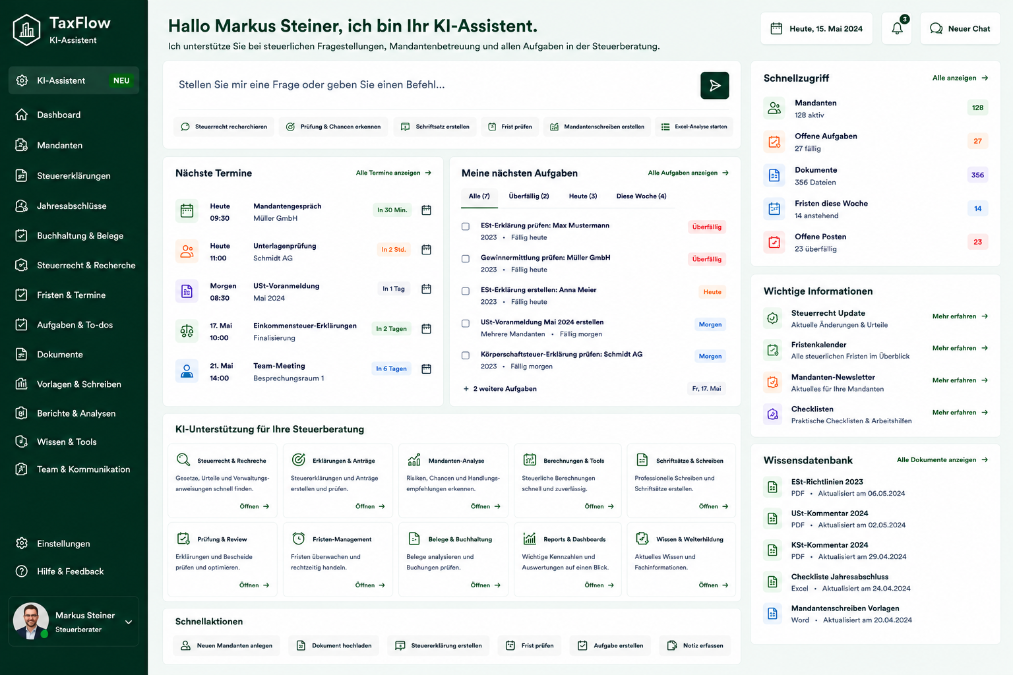Viewport: 1013px width, 675px height.
Task: Click the "In 30 Min." status badge
Action: (x=392, y=210)
